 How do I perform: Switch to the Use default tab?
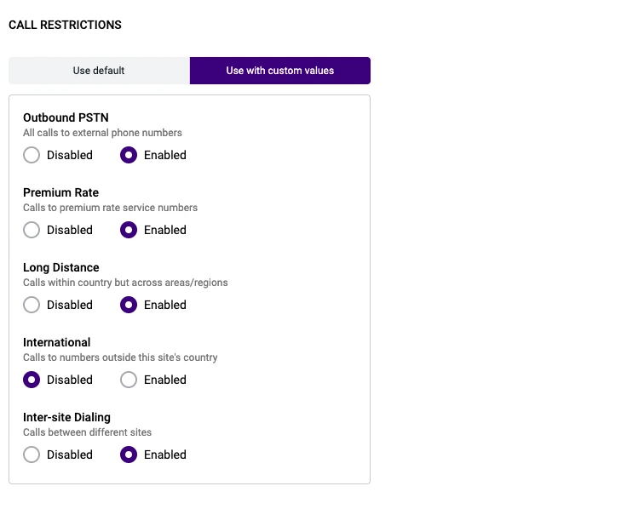99,71
